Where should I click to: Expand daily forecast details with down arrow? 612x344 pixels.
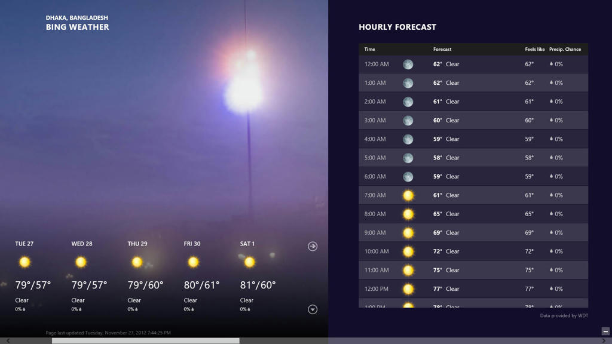[313, 309]
